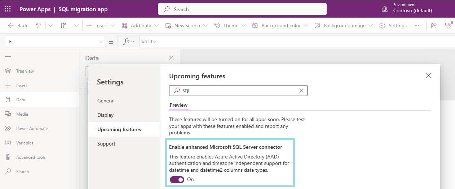Image resolution: width=455 pixels, height=189 pixels.
Task: Open the Add data menu
Action: (140, 26)
